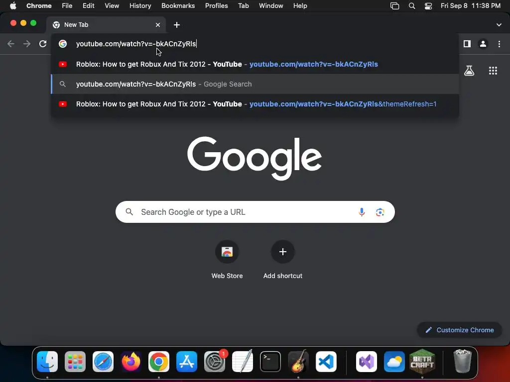Open the File menu
This screenshot has height=382, width=510.
pos(67,5)
